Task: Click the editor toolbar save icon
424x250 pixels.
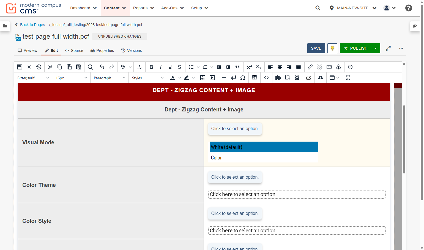Action: (x=20, y=67)
